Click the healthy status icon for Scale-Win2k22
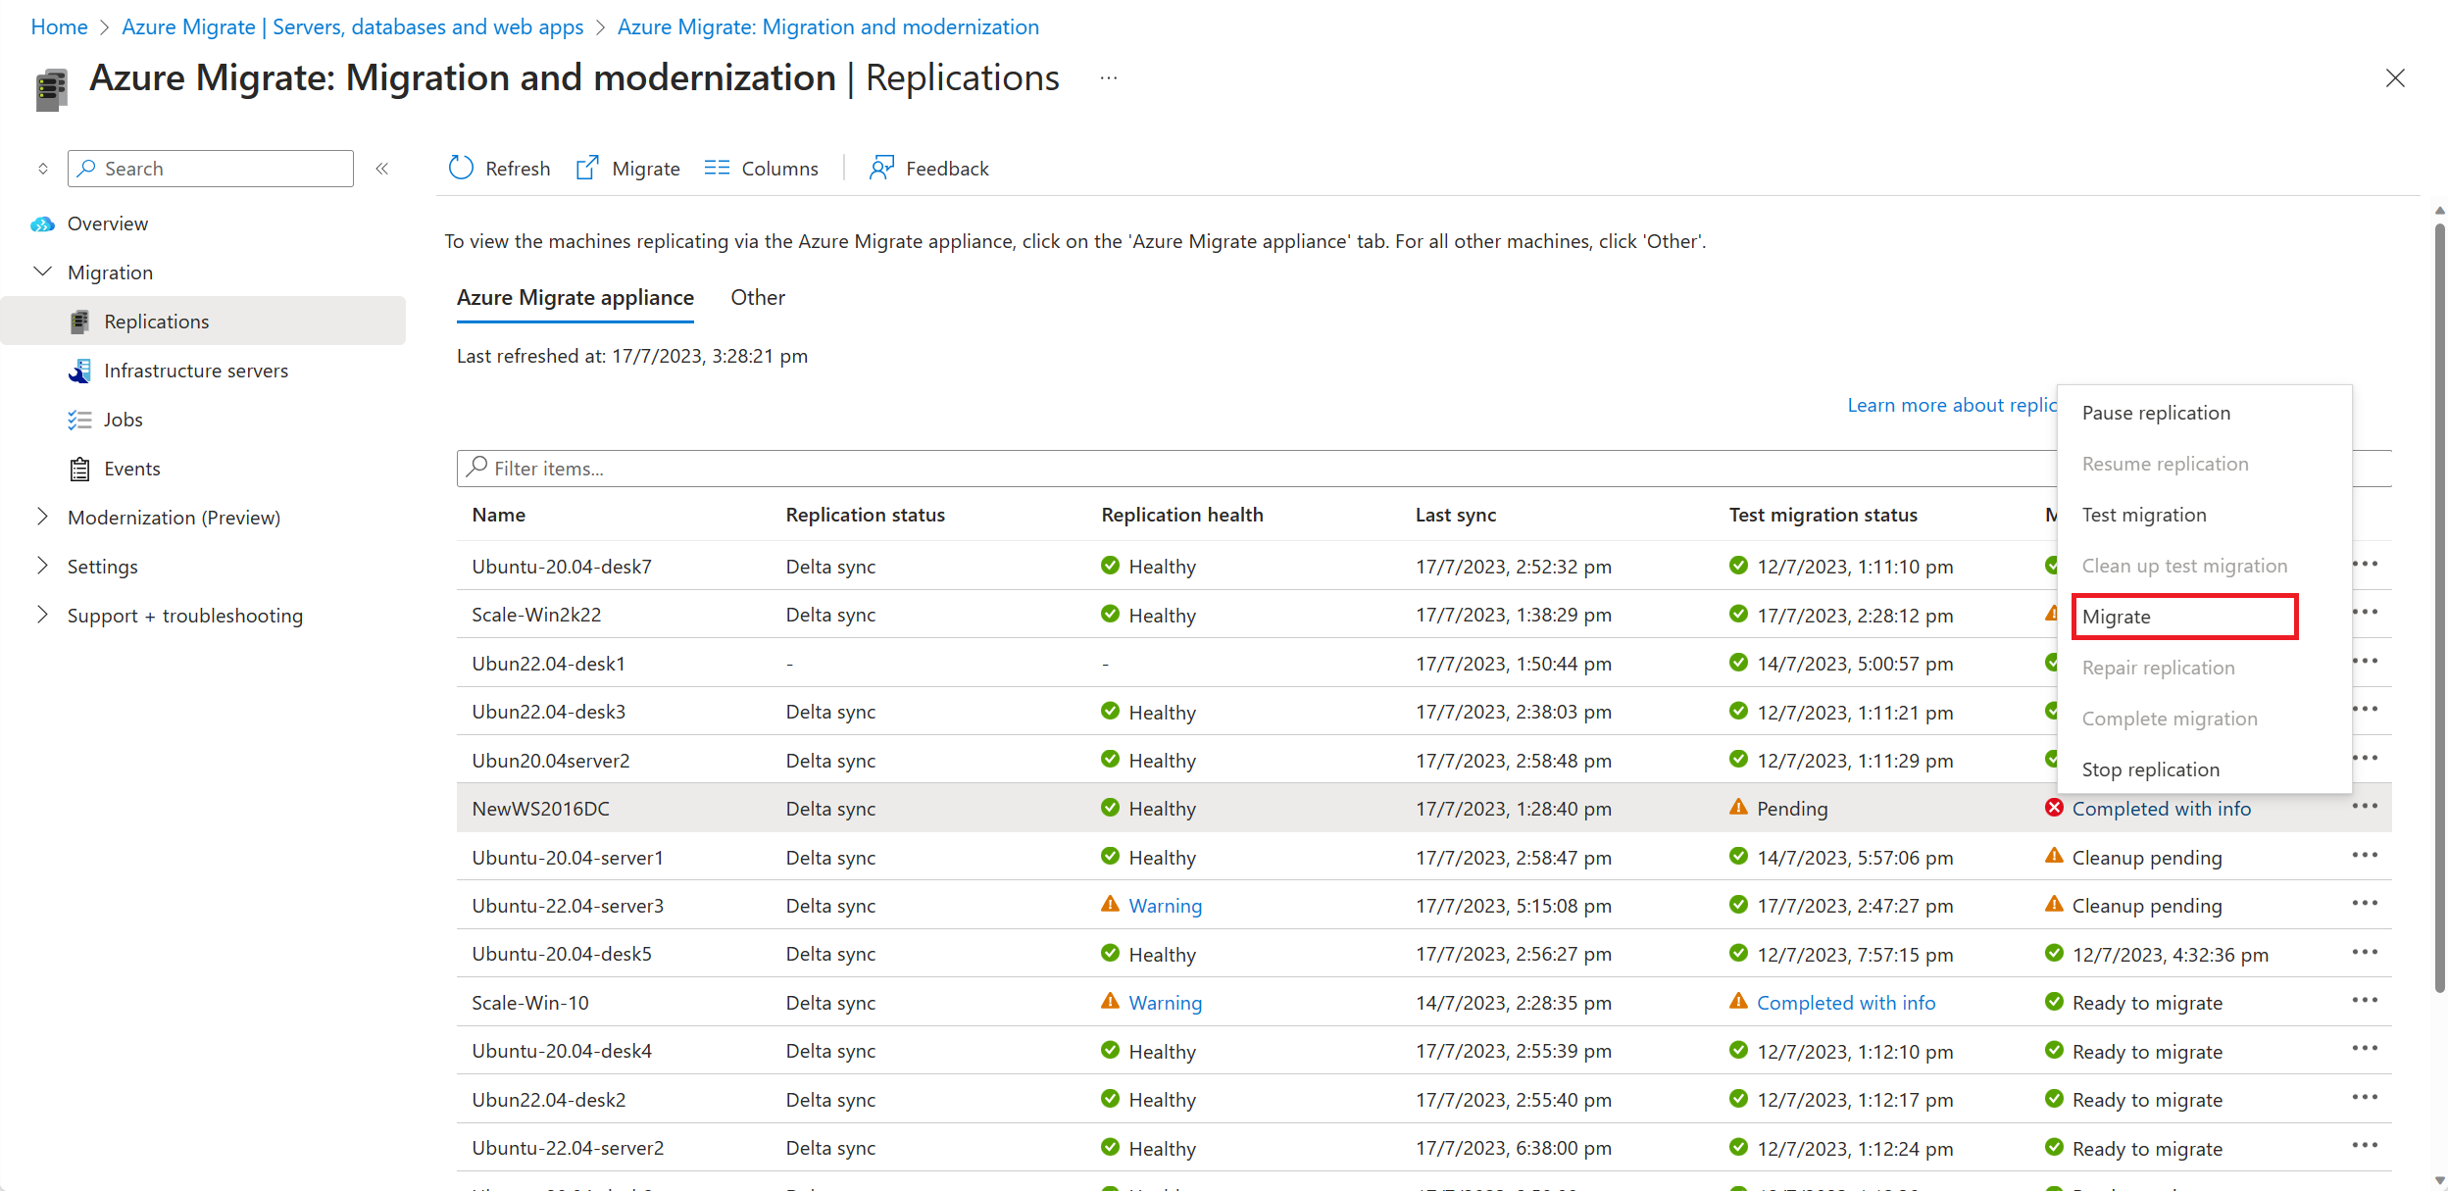2448x1191 pixels. 1110,612
